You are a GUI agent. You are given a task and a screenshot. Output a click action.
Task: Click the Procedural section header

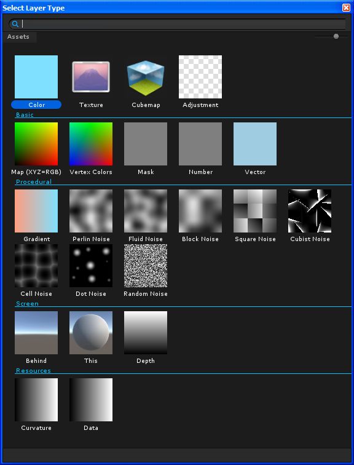point(34,182)
